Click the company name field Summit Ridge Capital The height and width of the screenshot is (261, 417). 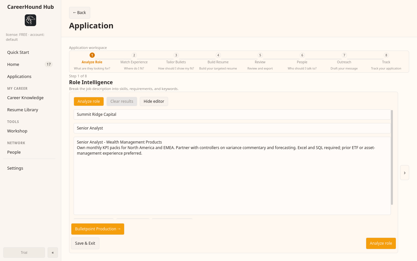pyautogui.click(x=232, y=115)
